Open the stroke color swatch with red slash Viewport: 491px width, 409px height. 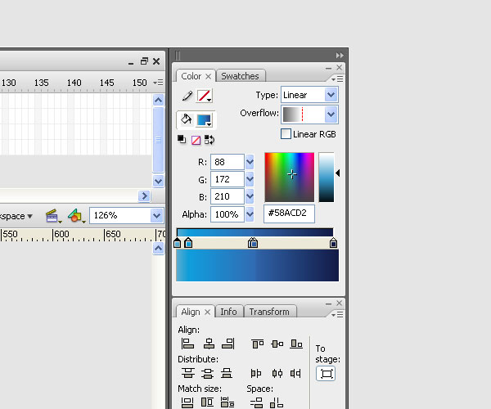[x=204, y=96]
